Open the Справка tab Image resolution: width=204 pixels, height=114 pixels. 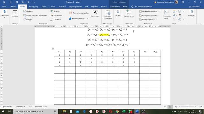click(94, 6)
